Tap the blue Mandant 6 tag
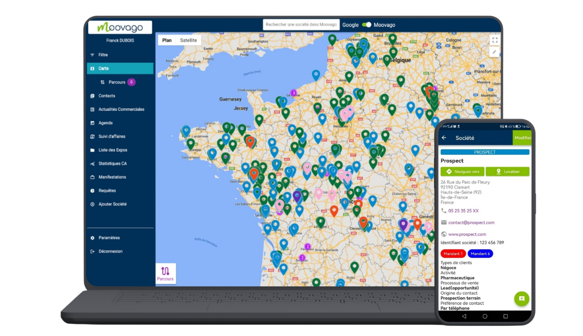The height and width of the screenshot is (336, 583). pos(480,254)
